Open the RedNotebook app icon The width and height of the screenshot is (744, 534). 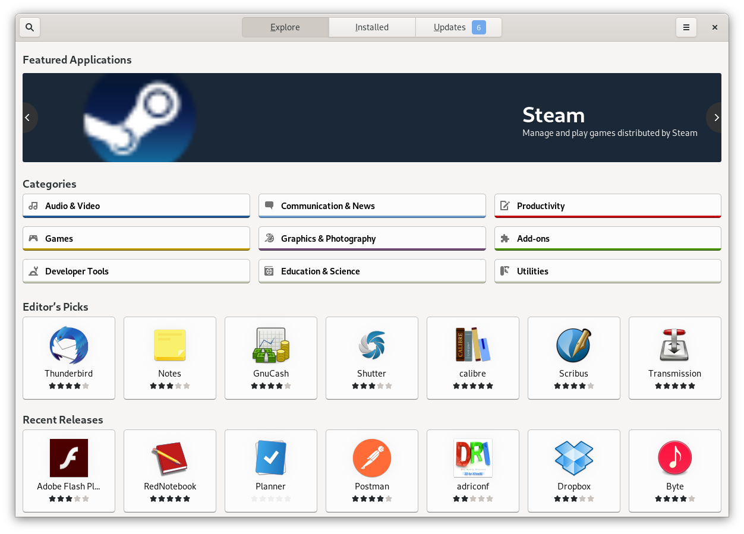coord(170,458)
